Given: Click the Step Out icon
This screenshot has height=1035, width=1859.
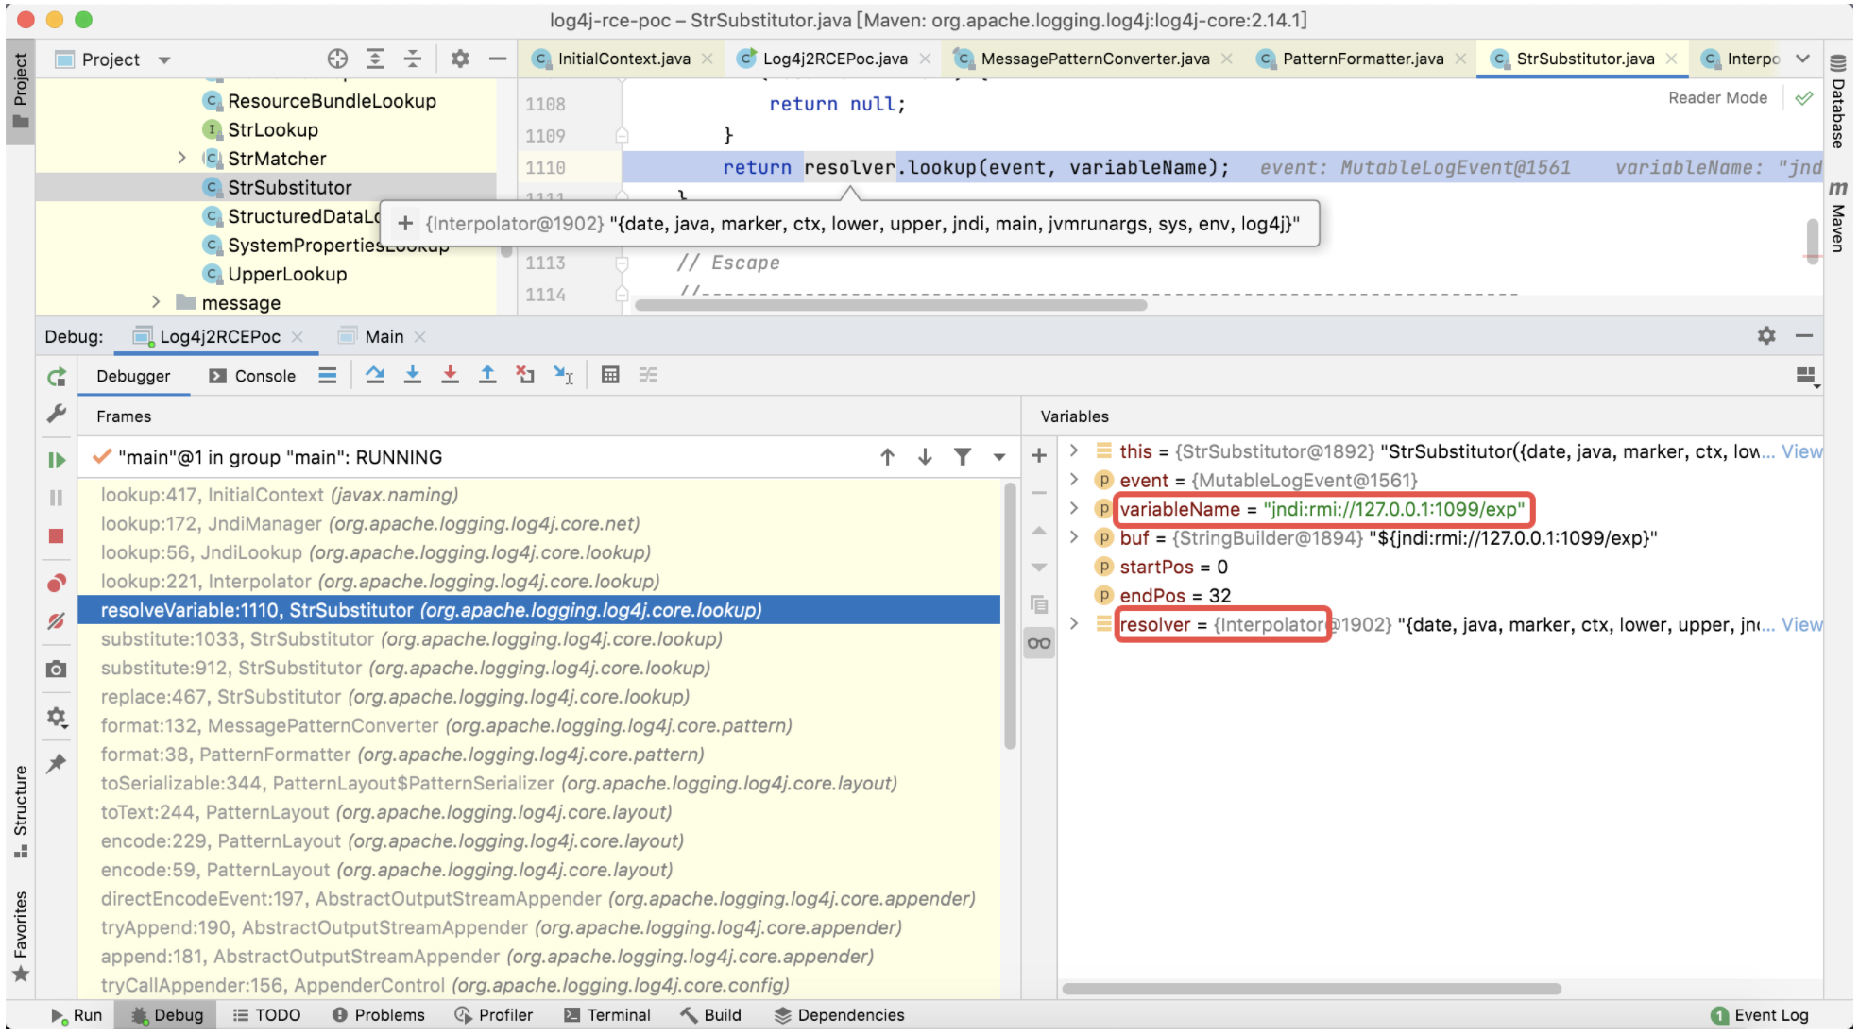Looking at the screenshot, I should click(x=487, y=375).
